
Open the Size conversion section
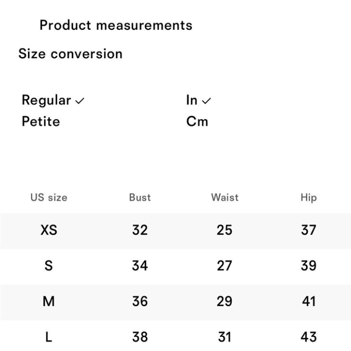tap(71, 54)
